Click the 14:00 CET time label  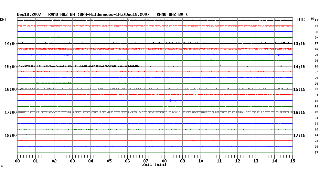tap(11, 44)
